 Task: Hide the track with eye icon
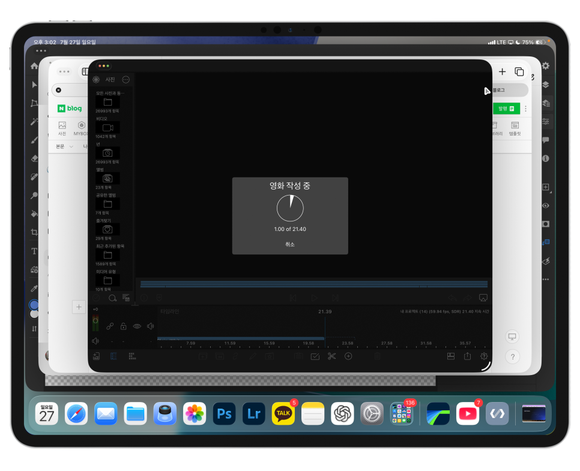[x=137, y=326]
